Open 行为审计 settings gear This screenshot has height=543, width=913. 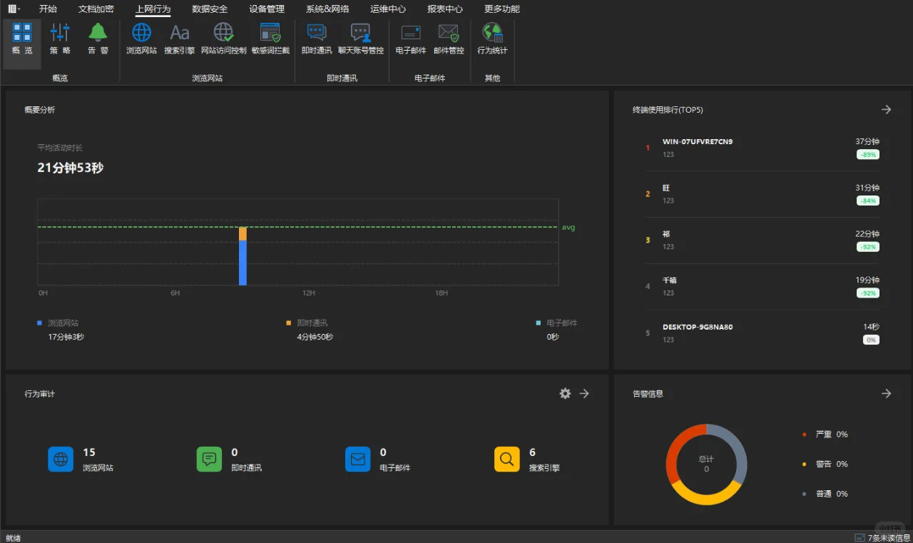565,393
